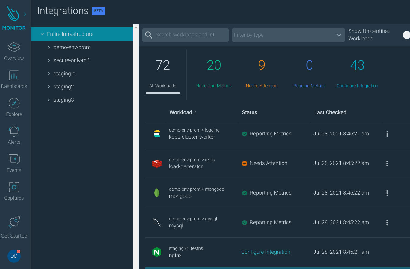Open the Overview section in the sidebar
This screenshot has width=410, height=269.
[14, 51]
